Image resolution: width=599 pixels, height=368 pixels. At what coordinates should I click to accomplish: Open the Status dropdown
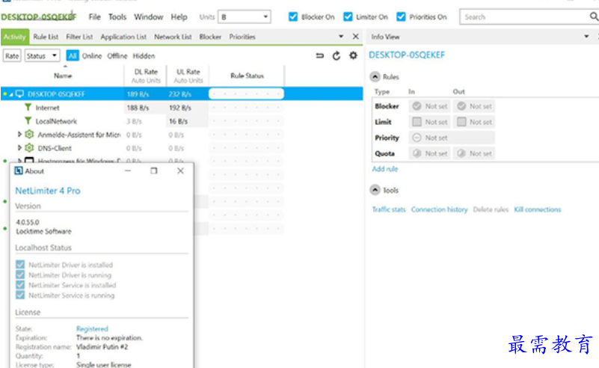42,56
